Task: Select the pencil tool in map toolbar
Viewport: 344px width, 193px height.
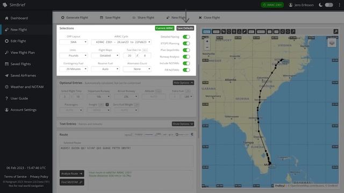Action: (245, 32)
